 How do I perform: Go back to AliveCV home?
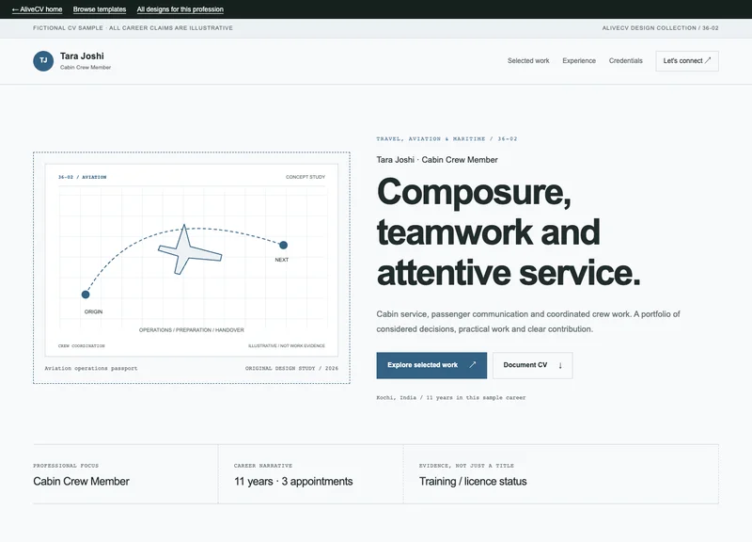(37, 9)
